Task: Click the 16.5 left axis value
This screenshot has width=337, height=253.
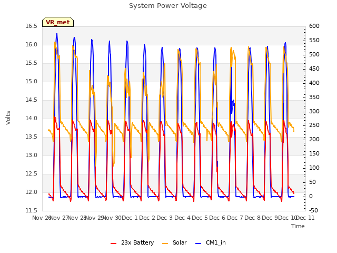Action: coord(31,26)
